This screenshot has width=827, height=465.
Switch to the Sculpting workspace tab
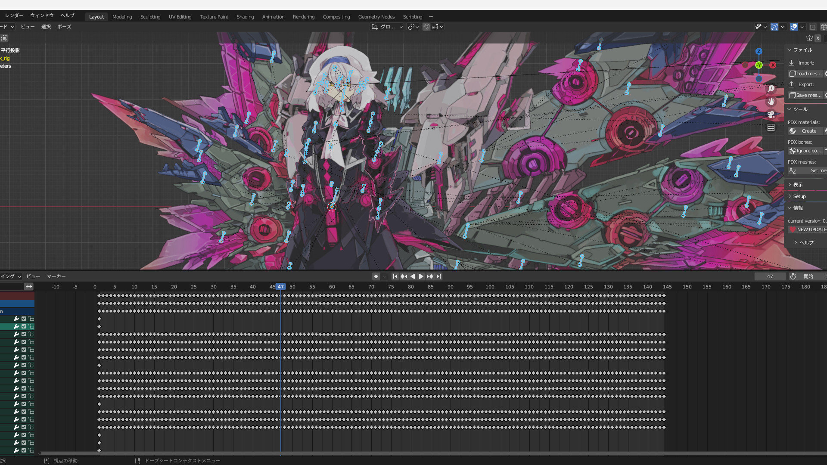(150, 17)
